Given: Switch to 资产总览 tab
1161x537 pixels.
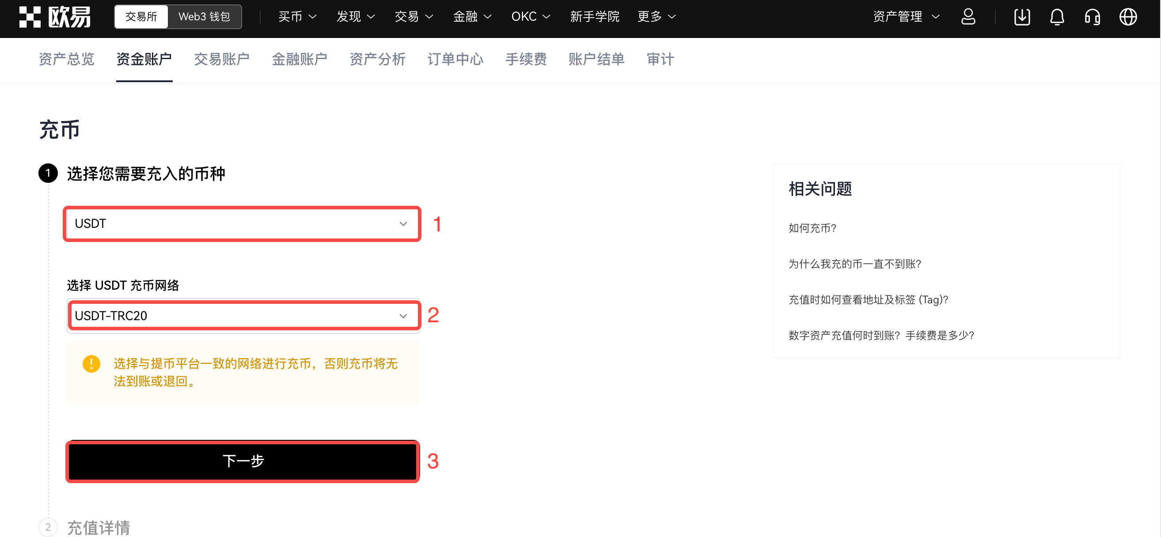Looking at the screenshot, I should (66, 59).
